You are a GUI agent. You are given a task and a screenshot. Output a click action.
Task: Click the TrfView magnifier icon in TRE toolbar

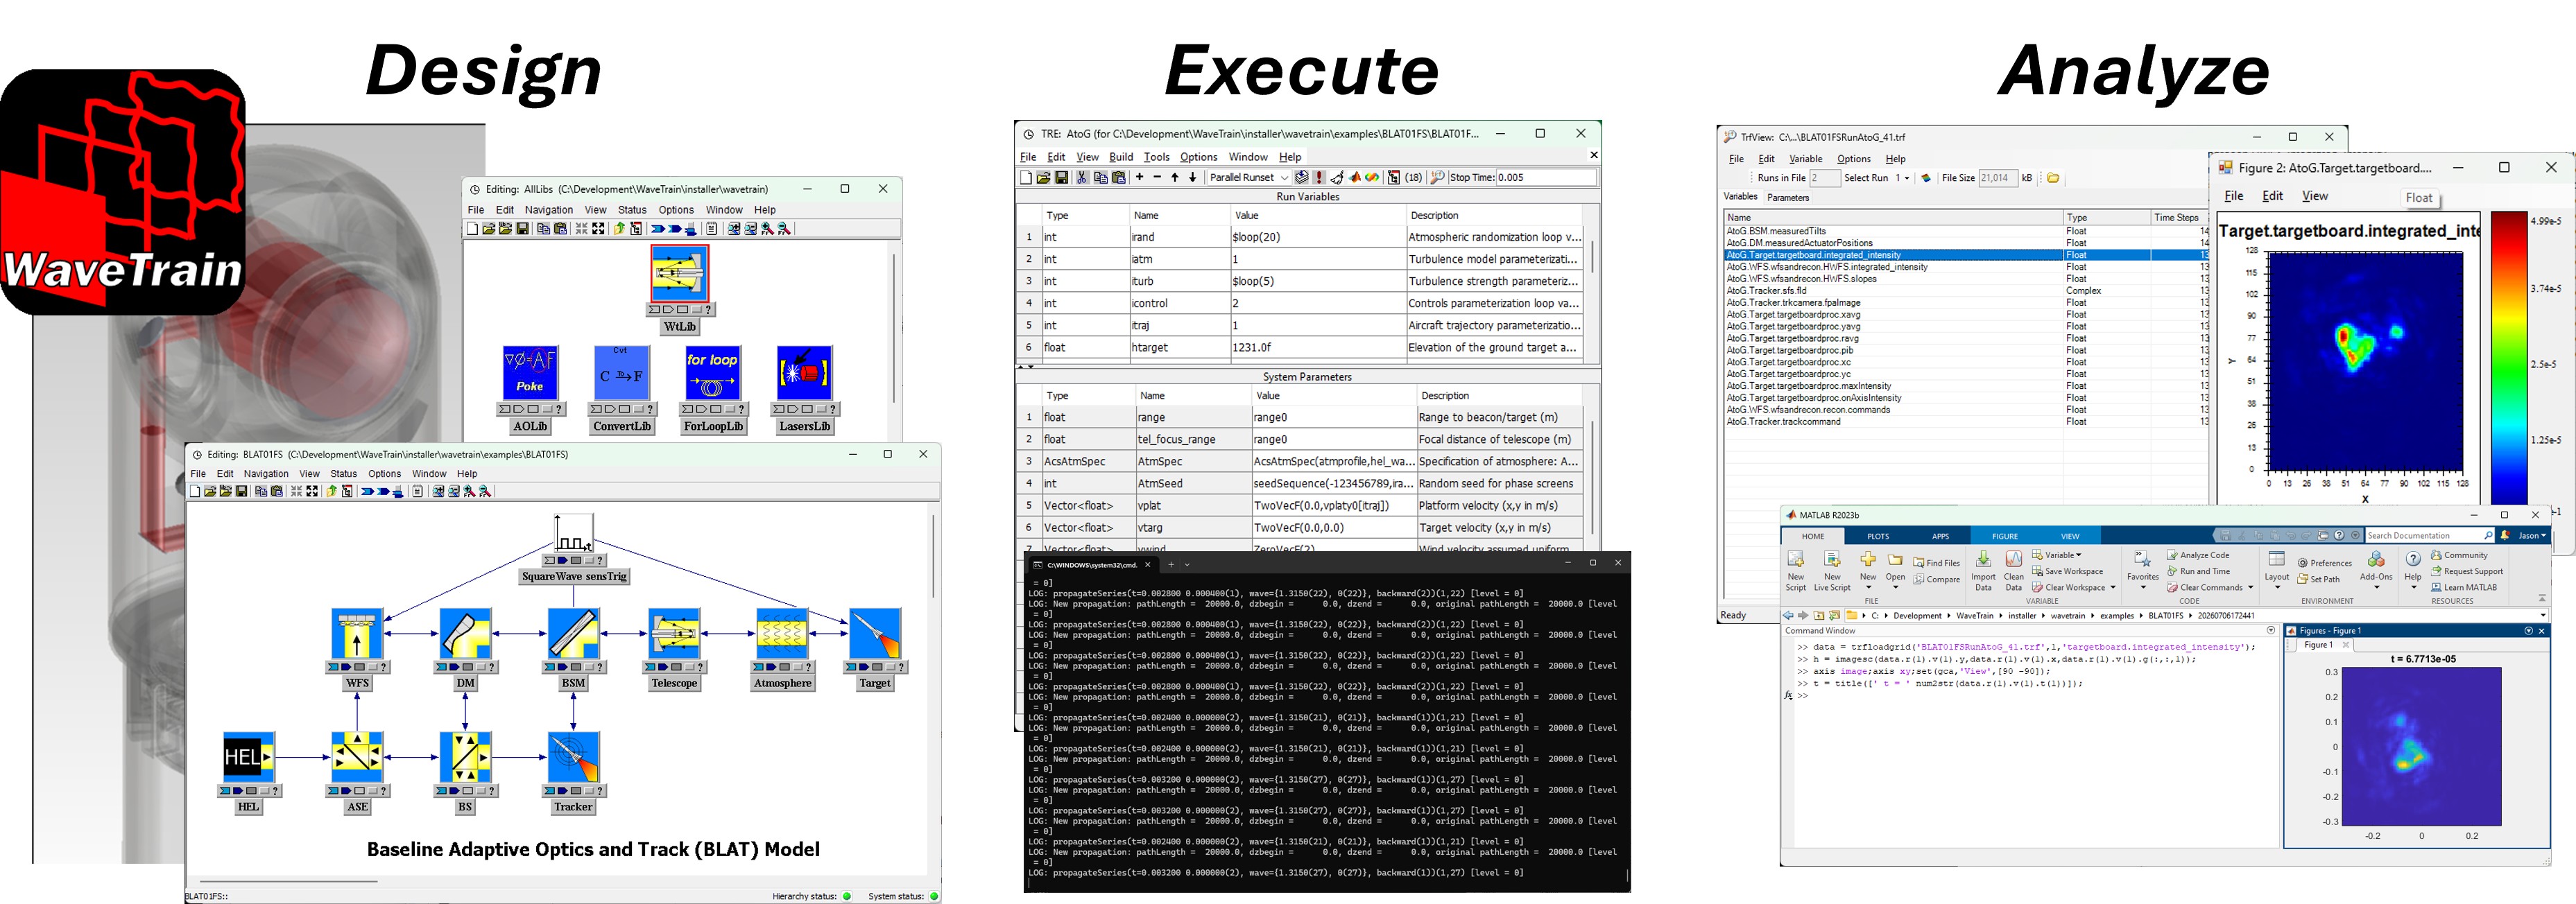click(x=1437, y=178)
